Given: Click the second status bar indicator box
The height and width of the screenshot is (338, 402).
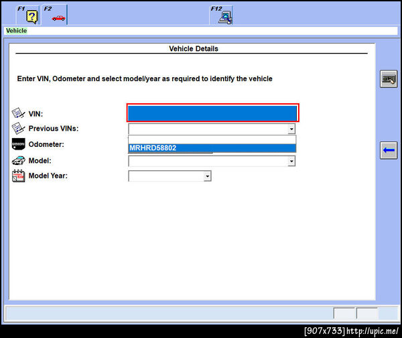Looking at the screenshot, I should tap(367, 313).
